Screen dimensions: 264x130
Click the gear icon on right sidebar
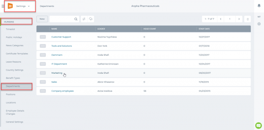pyautogui.click(x=259, y=24)
